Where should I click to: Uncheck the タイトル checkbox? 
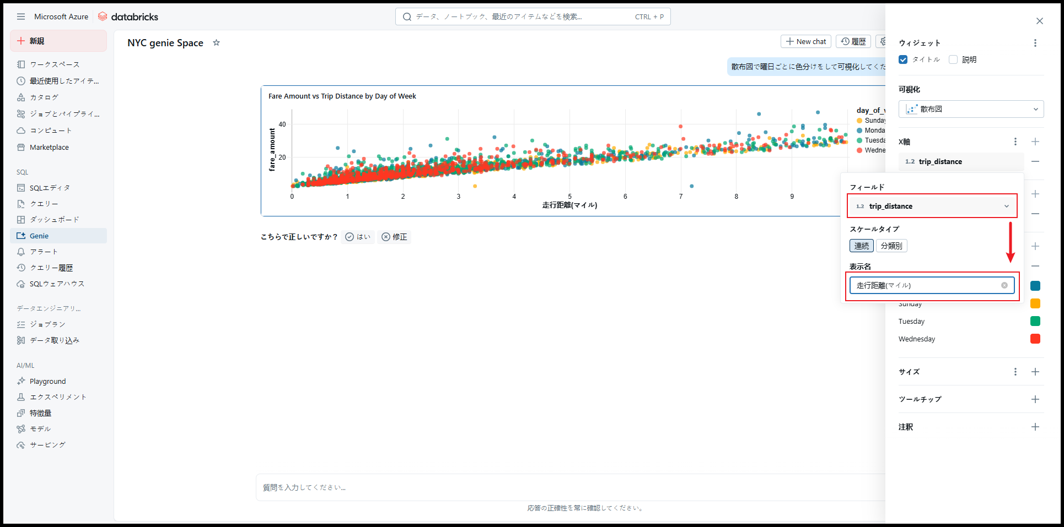(903, 59)
